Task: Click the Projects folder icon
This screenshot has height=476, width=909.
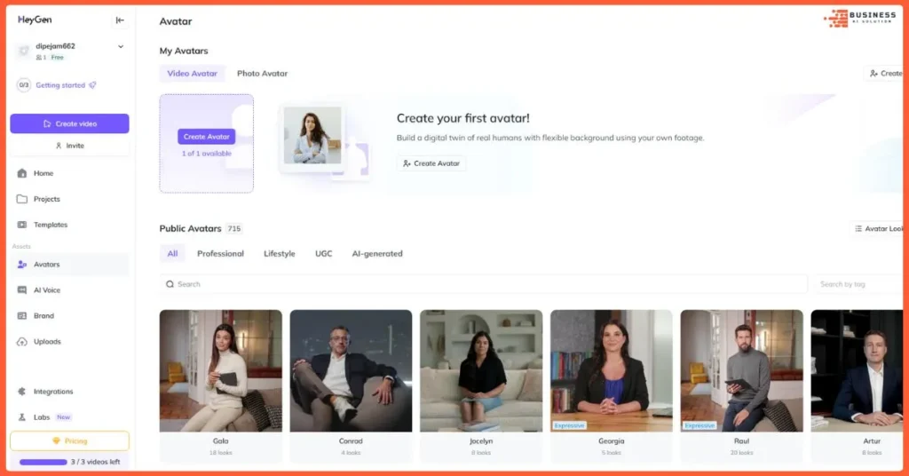Action: [22, 199]
